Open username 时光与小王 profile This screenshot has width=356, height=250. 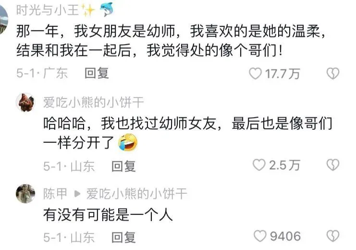(47, 10)
